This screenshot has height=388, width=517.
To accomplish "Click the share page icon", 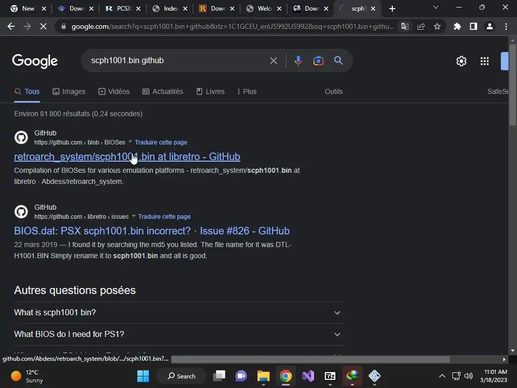I will [x=421, y=26].
